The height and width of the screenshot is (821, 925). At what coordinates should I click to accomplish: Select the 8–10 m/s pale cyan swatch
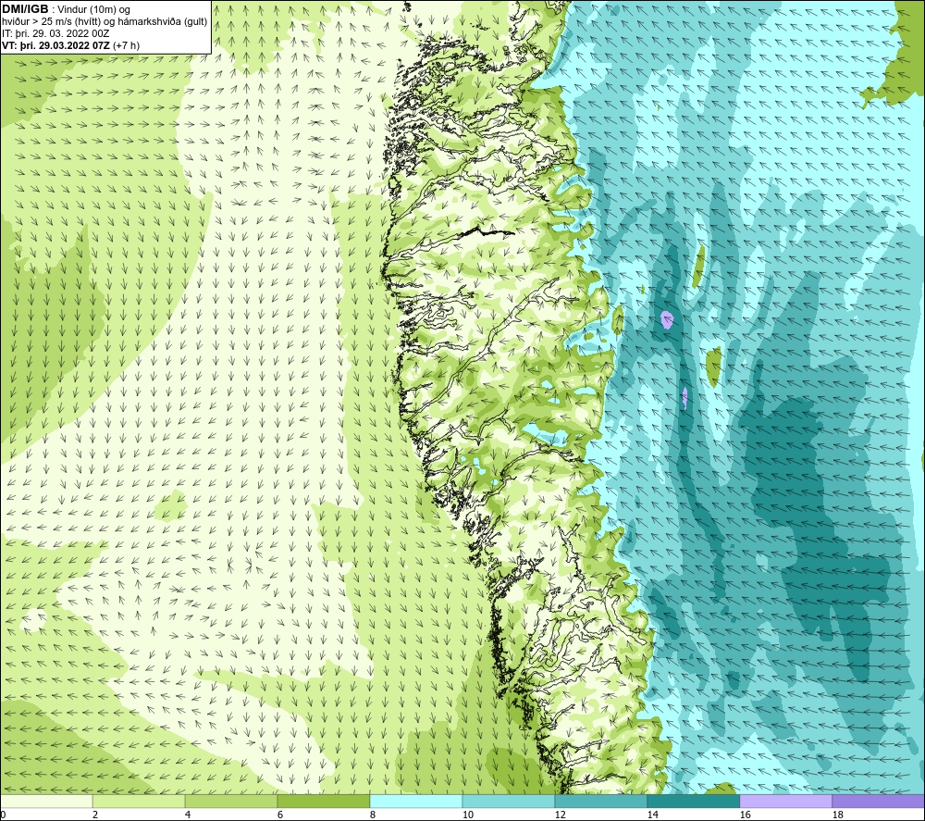(416, 801)
